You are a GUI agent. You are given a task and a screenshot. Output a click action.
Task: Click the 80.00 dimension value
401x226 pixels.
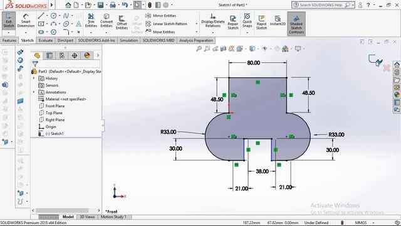point(253,63)
